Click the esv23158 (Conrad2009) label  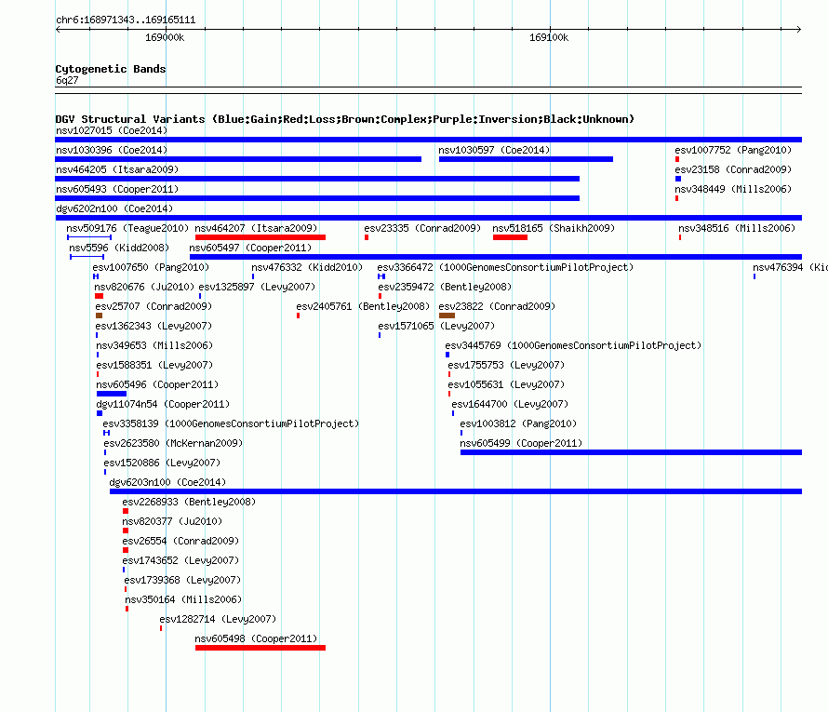pos(733,169)
